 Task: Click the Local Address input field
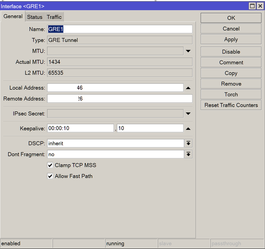(115, 88)
